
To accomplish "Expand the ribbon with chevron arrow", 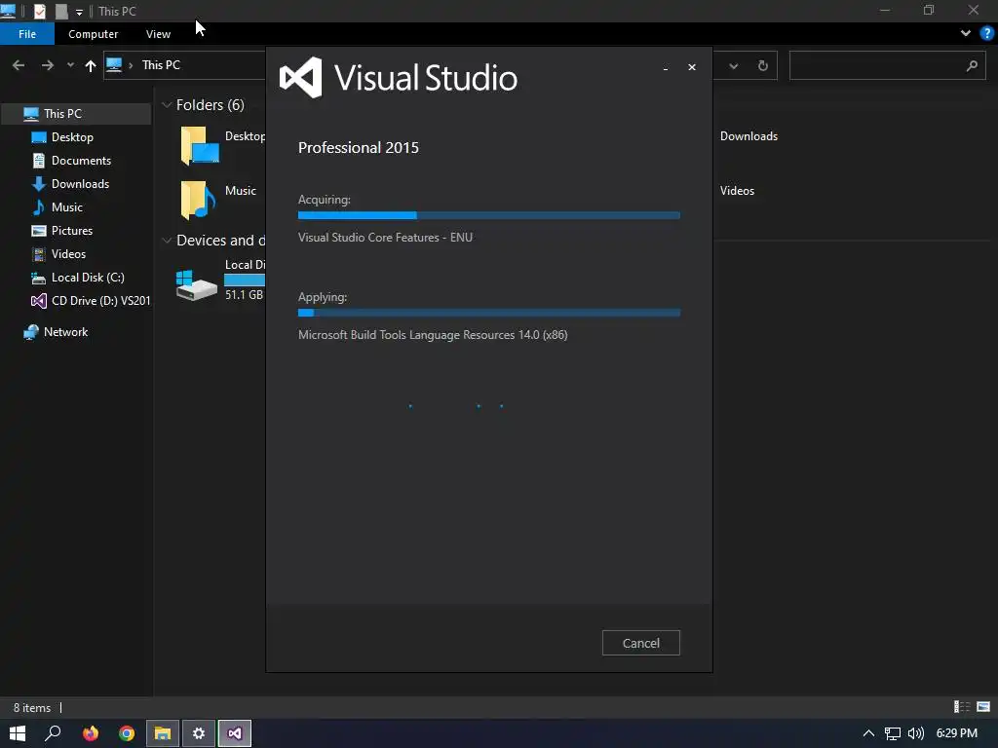I will (x=966, y=33).
